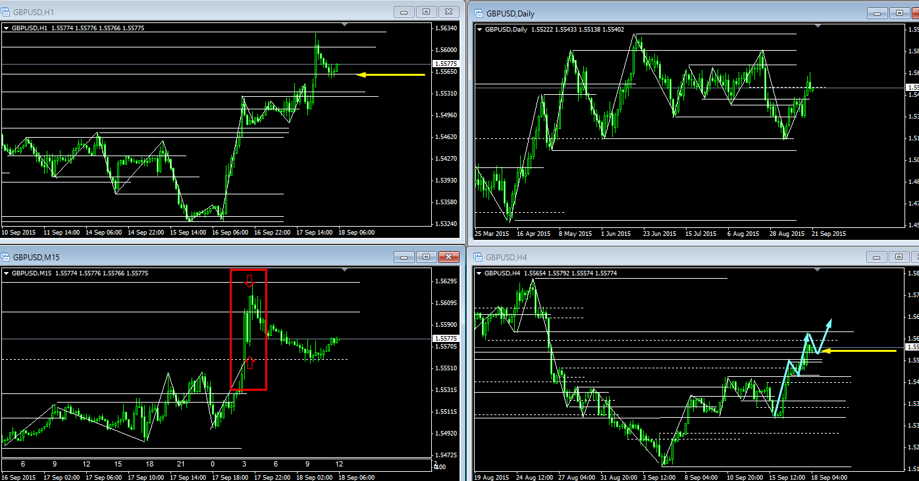This screenshot has width=919, height=481.
Task: Click the chart shift marker atop the H1 chart
Action: point(345,25)
